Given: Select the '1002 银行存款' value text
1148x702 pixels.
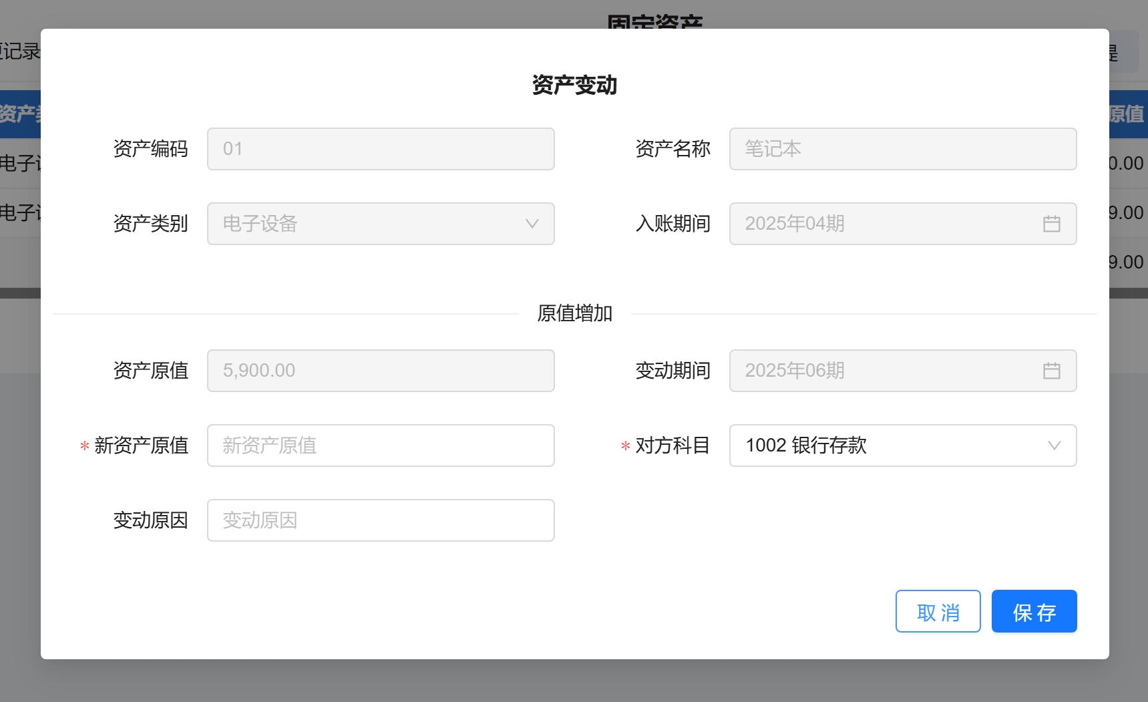Looking at the screenshot, I should tap(805, 446).
